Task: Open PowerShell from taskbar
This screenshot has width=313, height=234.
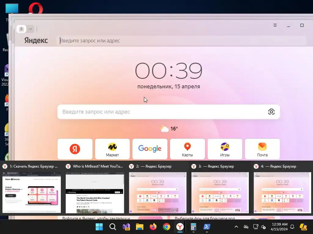Action: (207, 227)
